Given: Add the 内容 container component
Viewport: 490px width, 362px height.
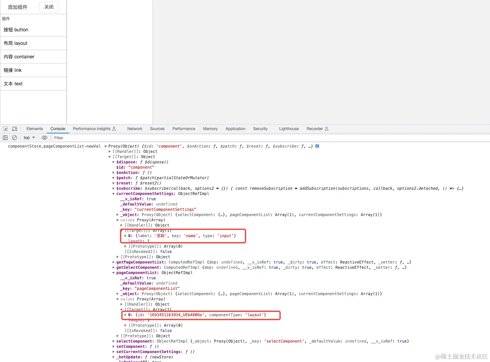Looking at the screenshot, I should click(33, 57).
